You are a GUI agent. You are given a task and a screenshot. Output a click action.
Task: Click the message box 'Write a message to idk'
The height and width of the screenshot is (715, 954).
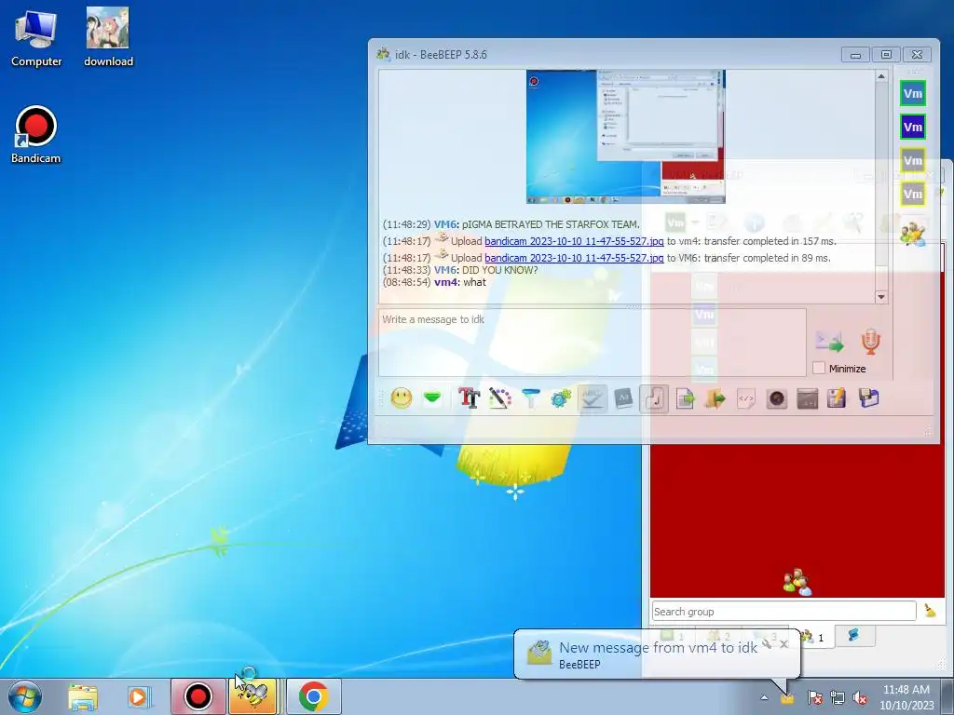click(592, 343)
